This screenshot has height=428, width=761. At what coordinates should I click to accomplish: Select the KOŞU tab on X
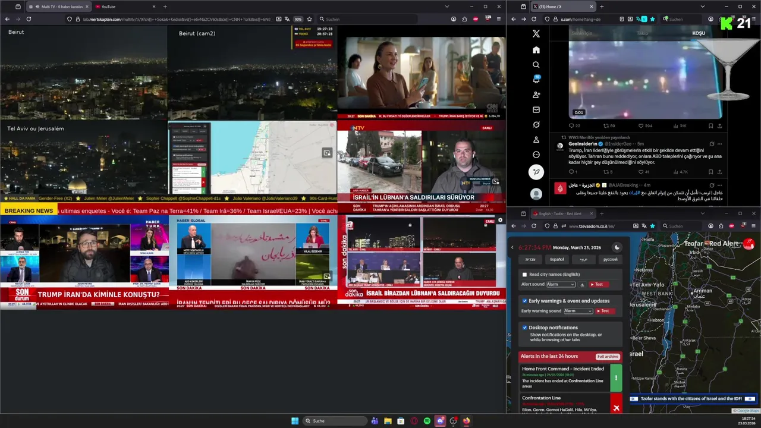click(699, 33)
